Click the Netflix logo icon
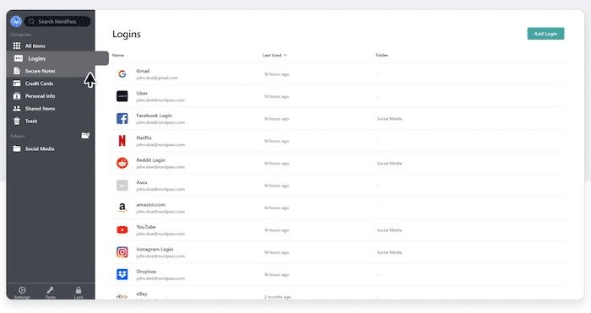The height and width of the screenshot is (313, 591). pyautogui.click(x=122, y=141)
